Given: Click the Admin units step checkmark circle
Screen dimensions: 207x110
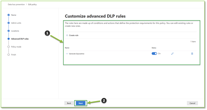Looking at the screenshot, I should pos(8,23).
